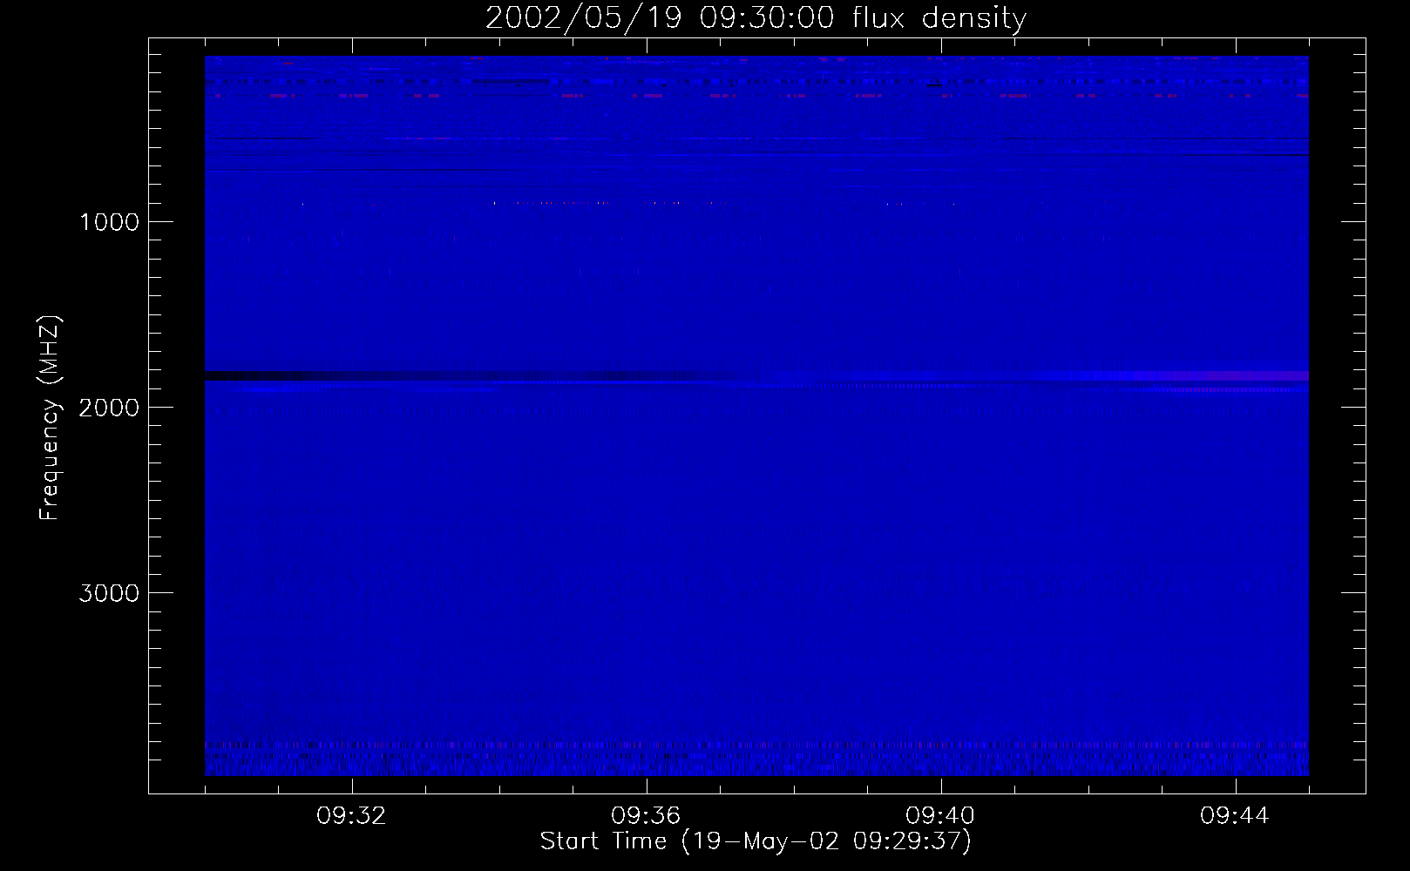Screen dimensions: 1410x871
Task: Click the 2000 frequency tick label
Action: (x=109, y=408)
